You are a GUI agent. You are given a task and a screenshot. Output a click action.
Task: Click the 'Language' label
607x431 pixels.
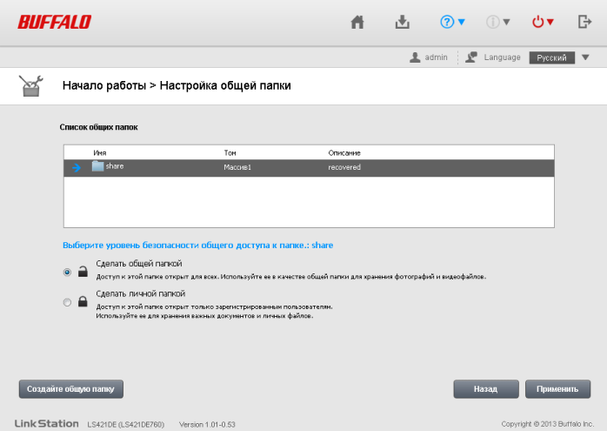pyautogui.click(x=502, y=57)
